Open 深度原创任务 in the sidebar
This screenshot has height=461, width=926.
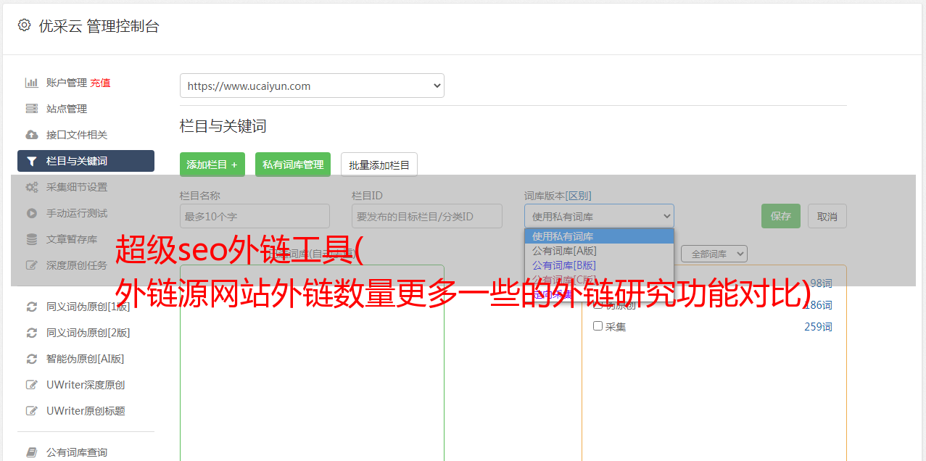tap(77, 265)
